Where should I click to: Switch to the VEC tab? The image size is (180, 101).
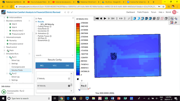55,66
